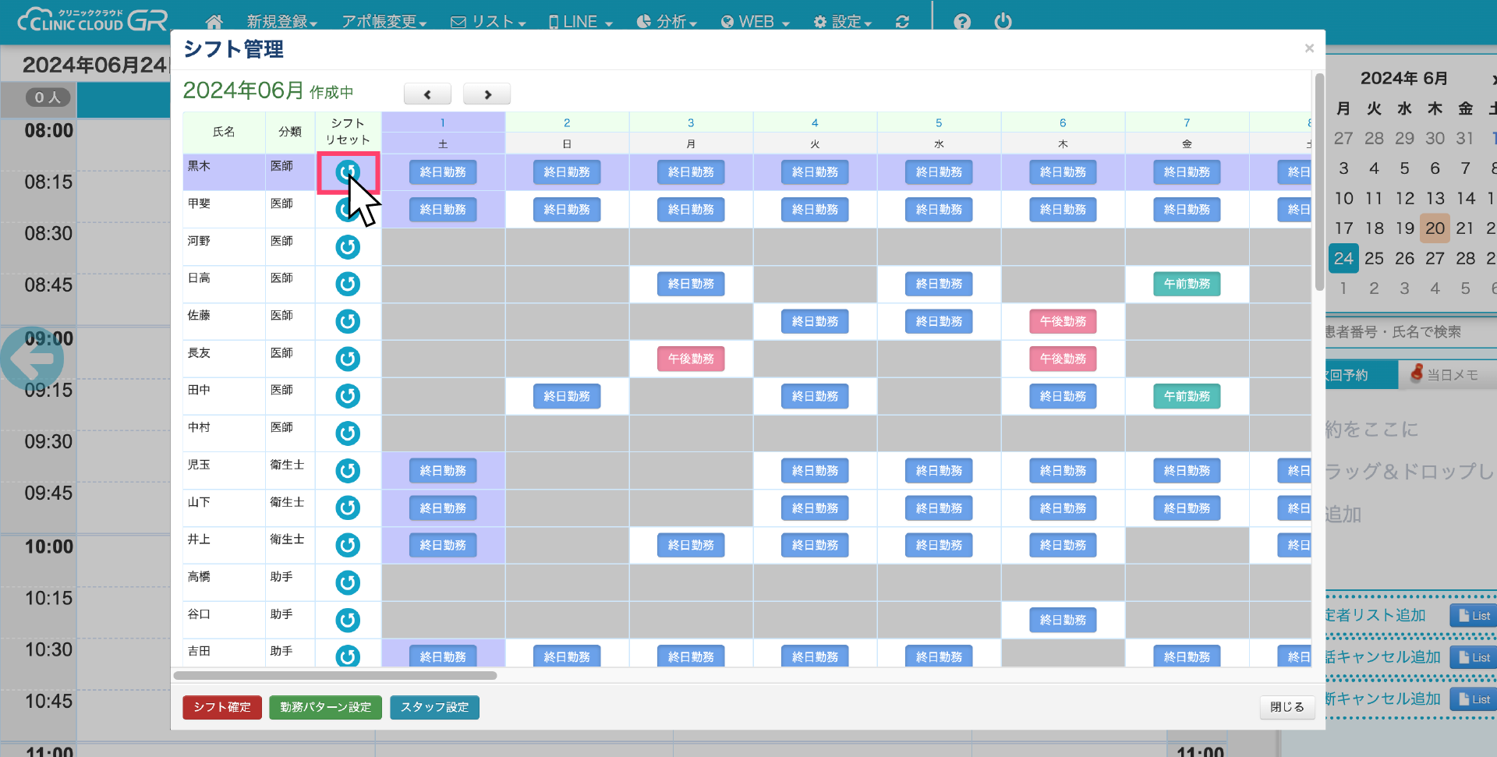Image resolution: width=1497 pixels, height=757 pixels.
Task: Click shift reset icon for 河野
Action: [348, 247]
